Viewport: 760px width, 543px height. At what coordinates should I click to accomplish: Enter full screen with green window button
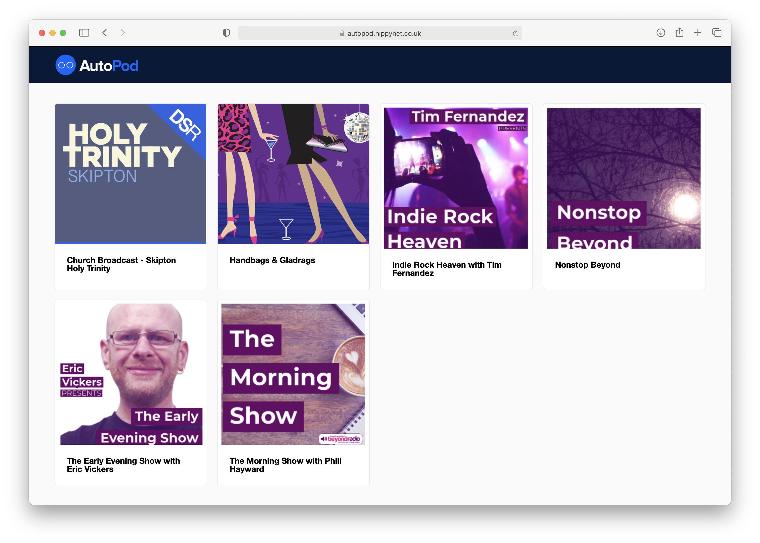[63, 33]
